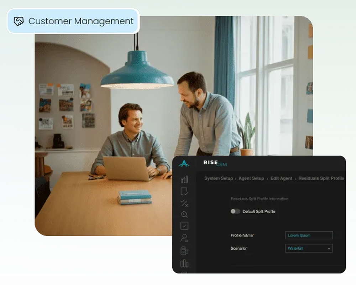356x286 pixels.
Task: Enable the Default Split Profile toggle
Action: 235,211
